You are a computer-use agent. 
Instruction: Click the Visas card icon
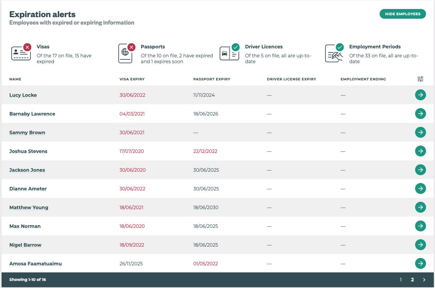click(21, 53)
